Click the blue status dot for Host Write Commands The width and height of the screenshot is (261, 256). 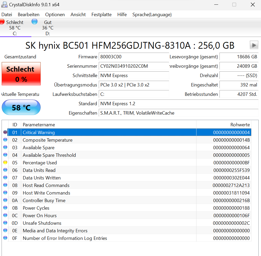pyautogui.click(x=5, y=192)
